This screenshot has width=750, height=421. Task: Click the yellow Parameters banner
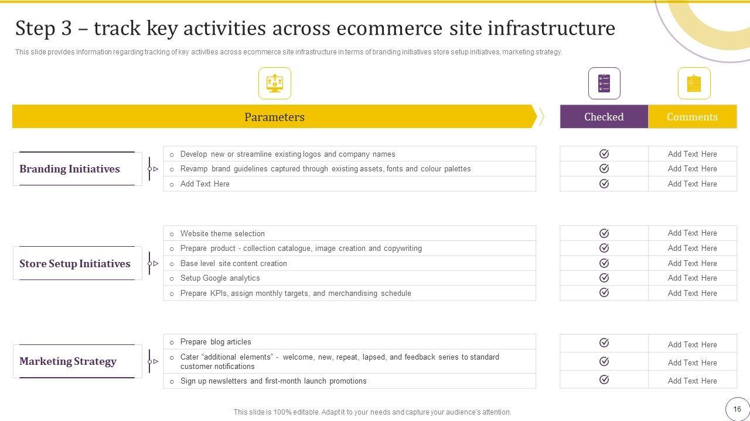pyautogui.click(x=274, y=116)
